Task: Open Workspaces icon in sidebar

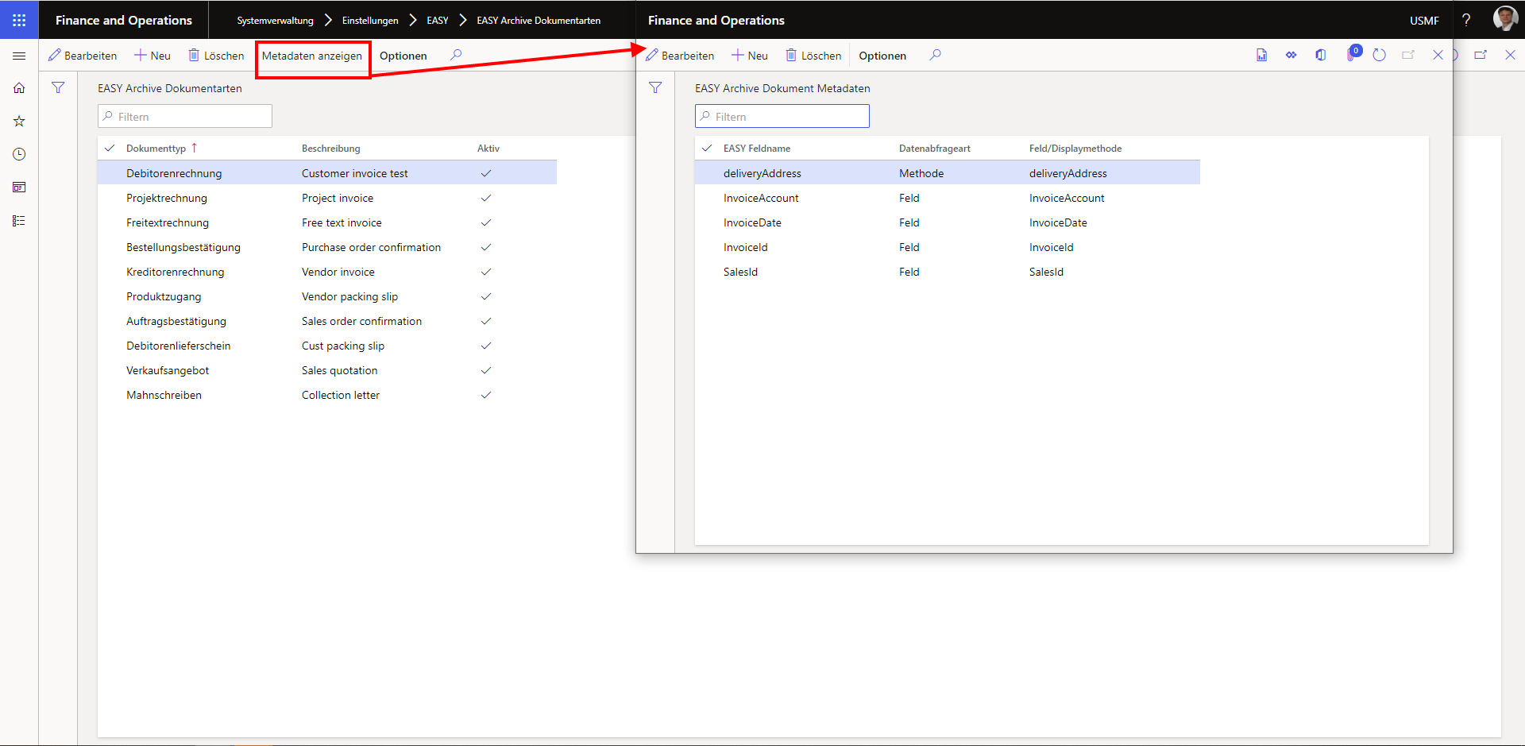Action: click(19, 187)
